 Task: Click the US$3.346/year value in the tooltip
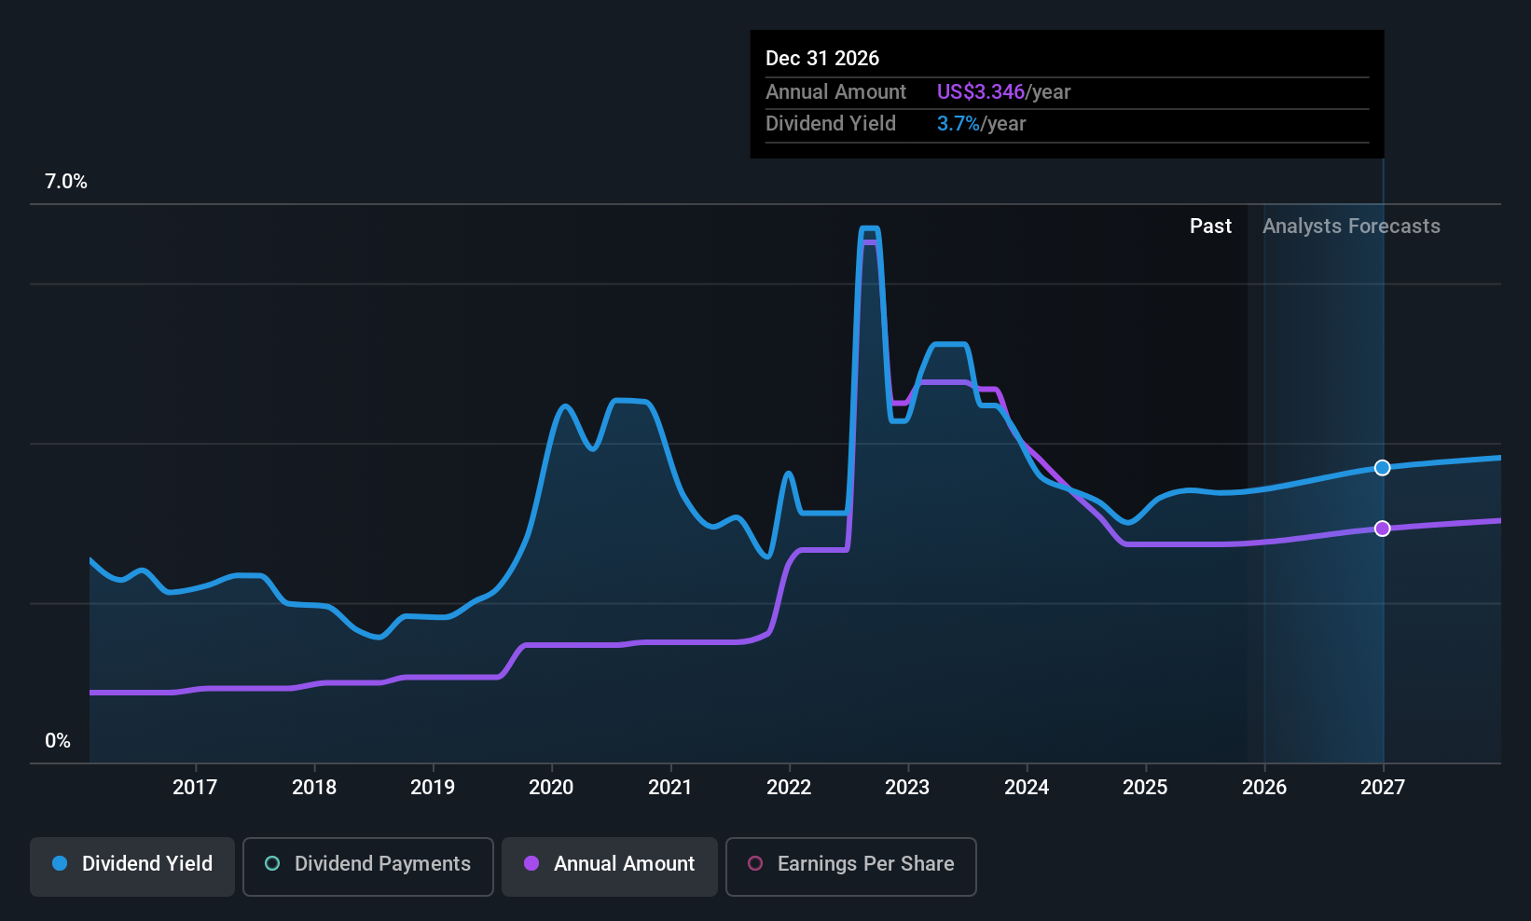[980, 91]
